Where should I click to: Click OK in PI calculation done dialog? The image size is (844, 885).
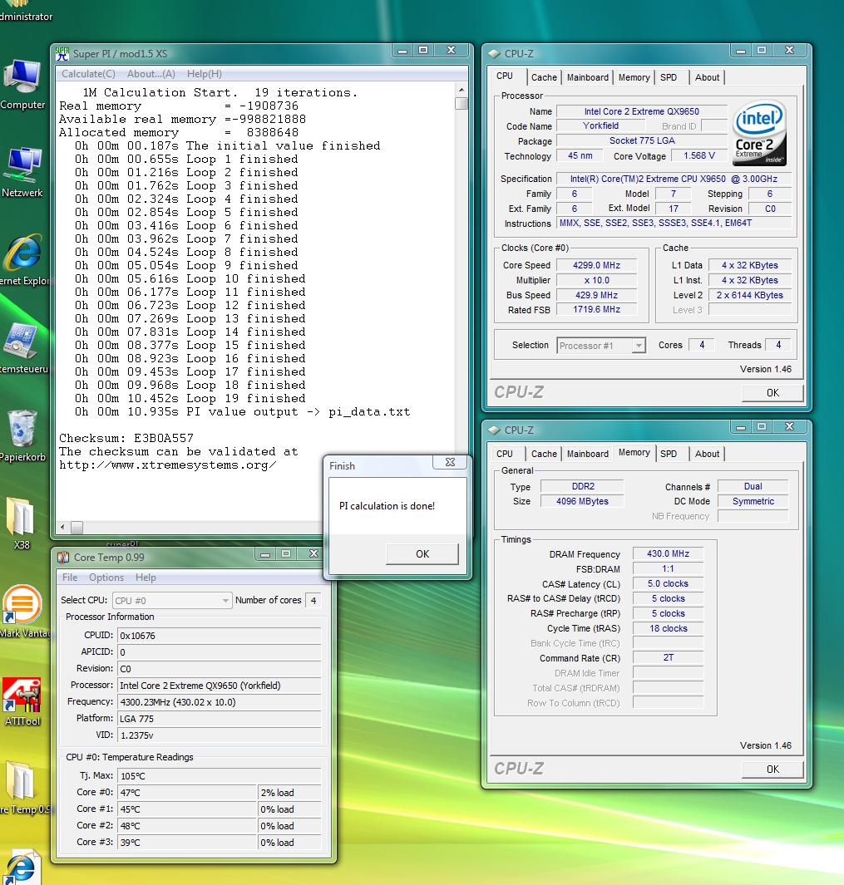click(x=422, y=553)
